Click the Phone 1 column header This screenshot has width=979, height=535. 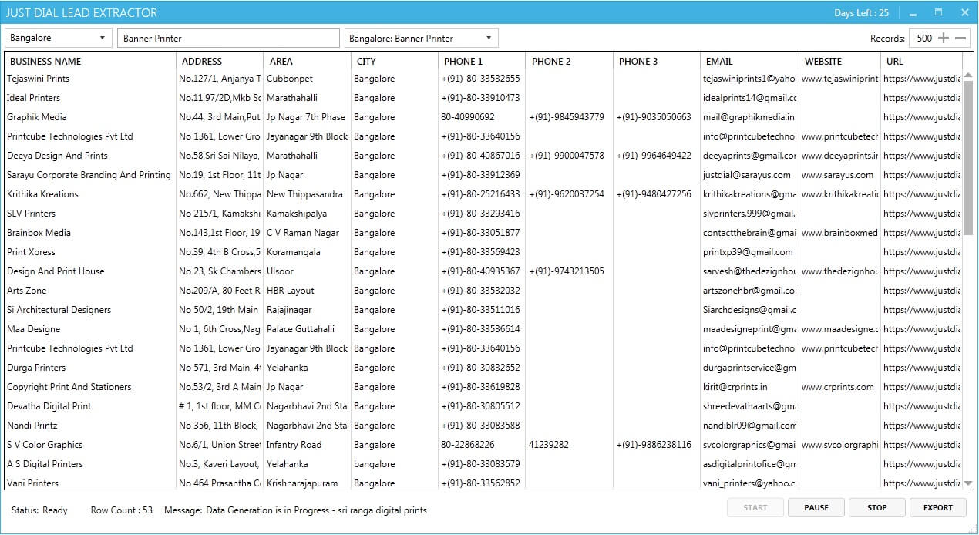463,61
